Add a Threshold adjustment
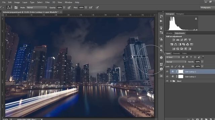 pyautogui.click(x=182, y=49)
